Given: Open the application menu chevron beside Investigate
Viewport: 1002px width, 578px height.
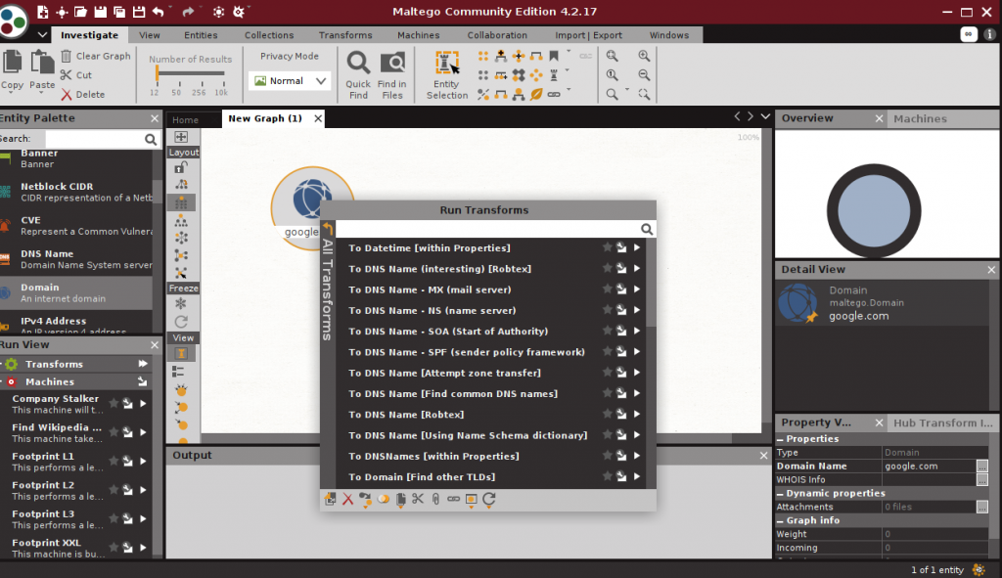Looking at the screenshot, I should pos(42,35).
